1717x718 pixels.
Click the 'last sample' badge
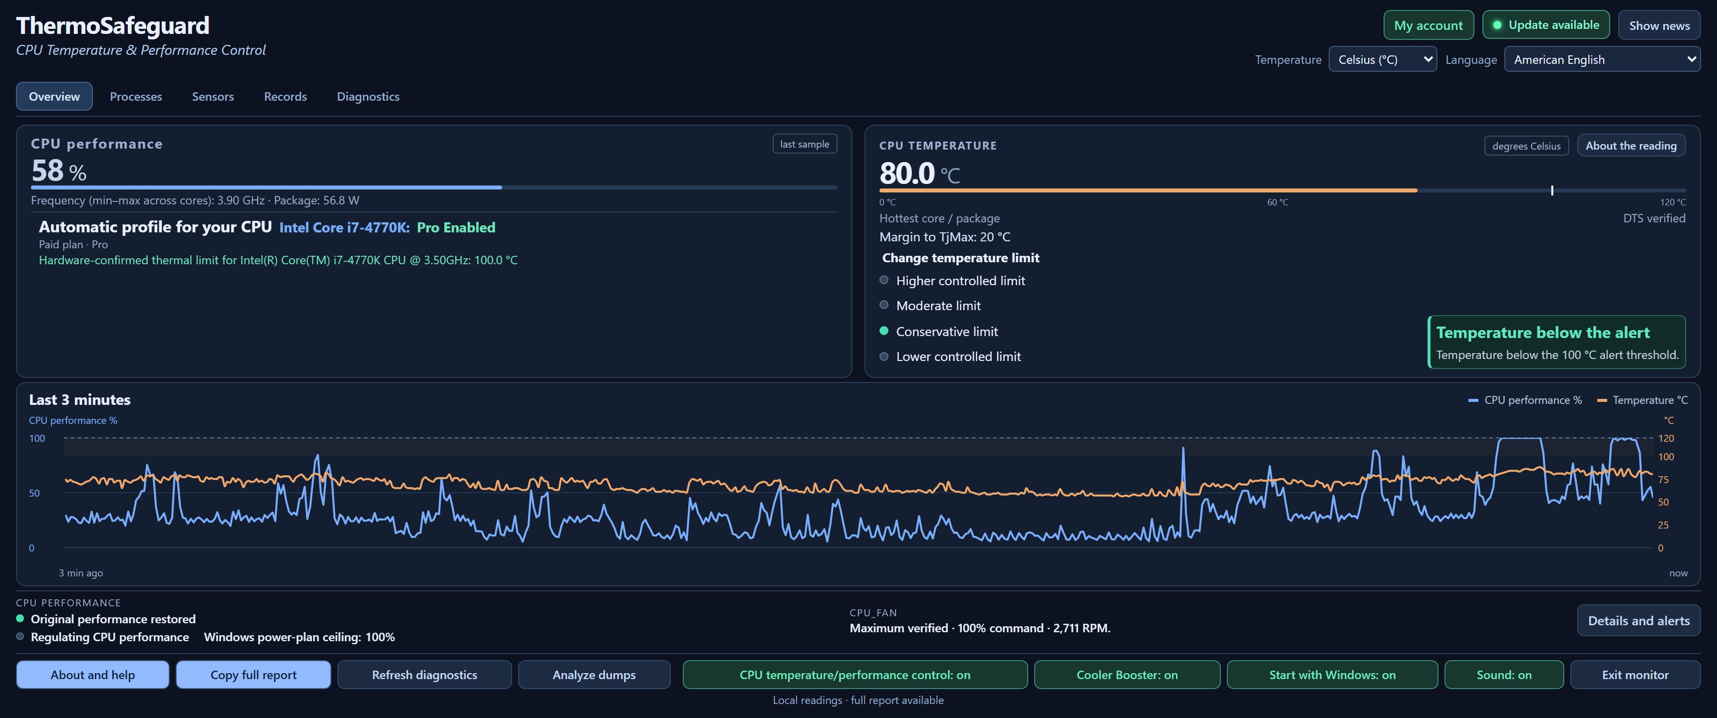805,144
